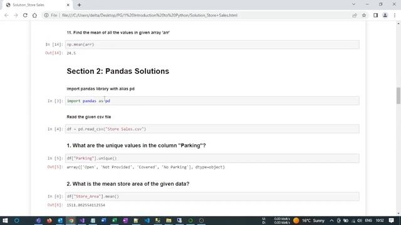Click the browser forward arrow
401x225 pixels.
click(16, 15)
